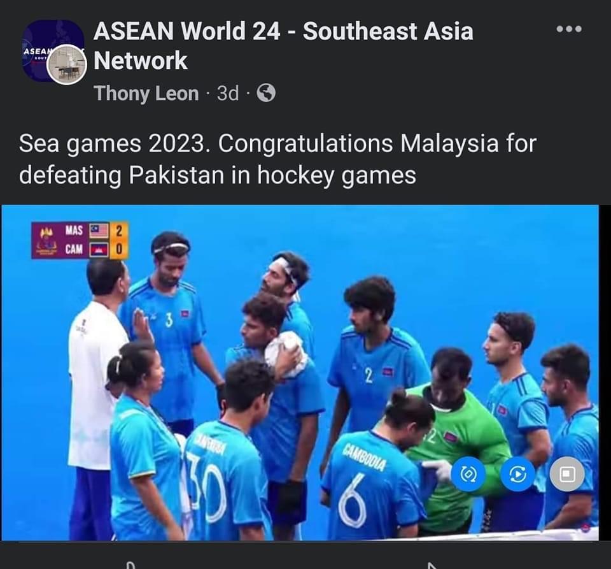Click the globe public privacy icon

click(x=266, y=93)
